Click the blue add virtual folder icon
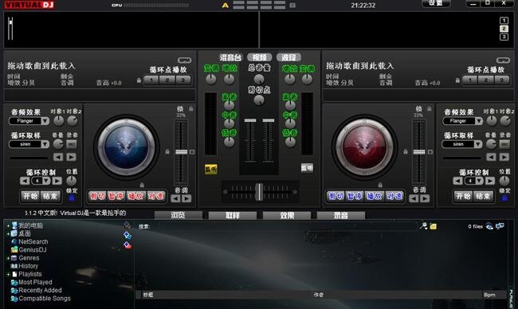This screenshot has width=518, height=309. click(x=128, y=235)
